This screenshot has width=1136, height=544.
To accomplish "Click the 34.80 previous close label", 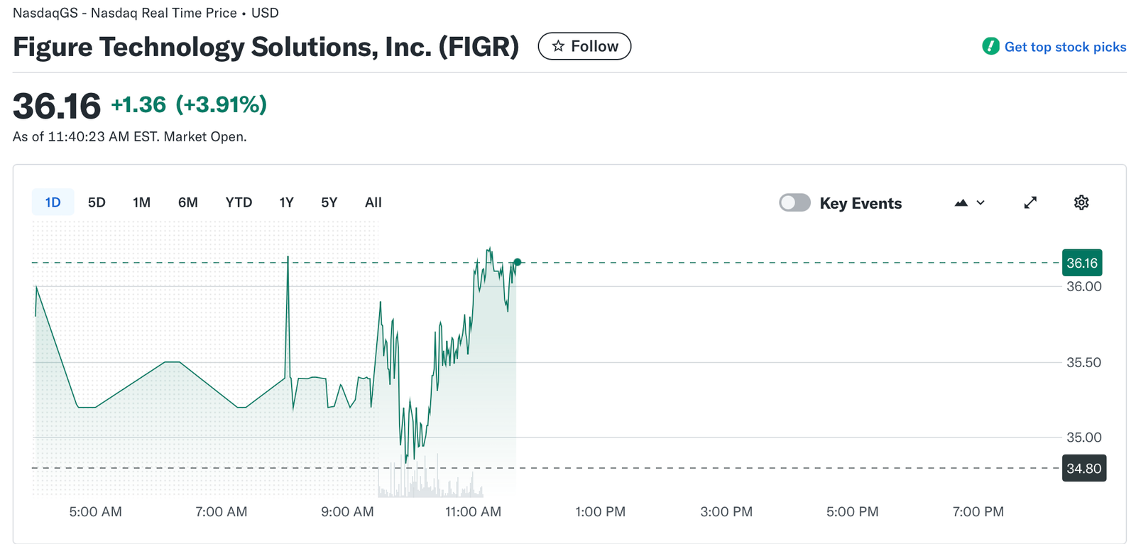I will point(1083,468).
